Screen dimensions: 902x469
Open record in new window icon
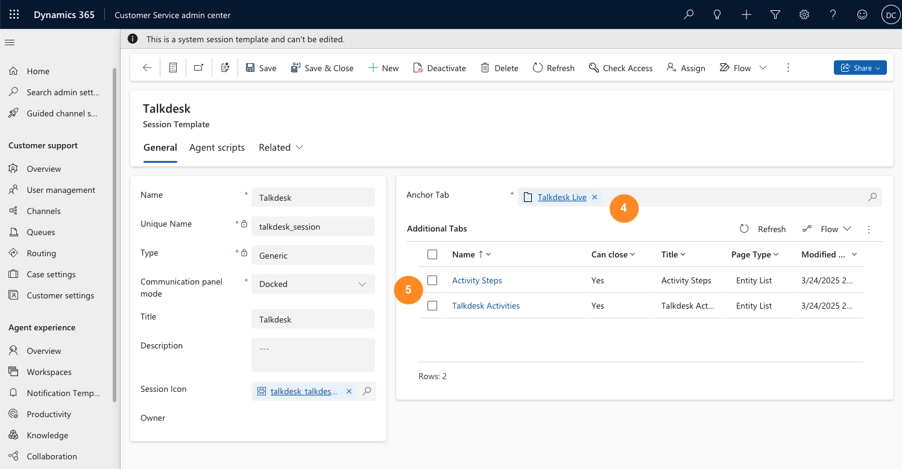[x=198, y=68]
